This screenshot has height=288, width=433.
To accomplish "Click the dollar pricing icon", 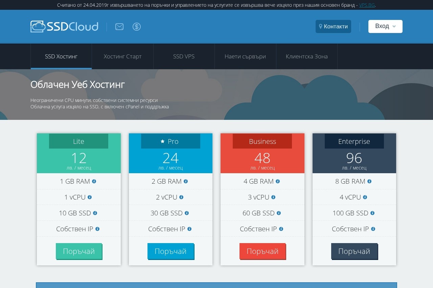I will 137,26.
